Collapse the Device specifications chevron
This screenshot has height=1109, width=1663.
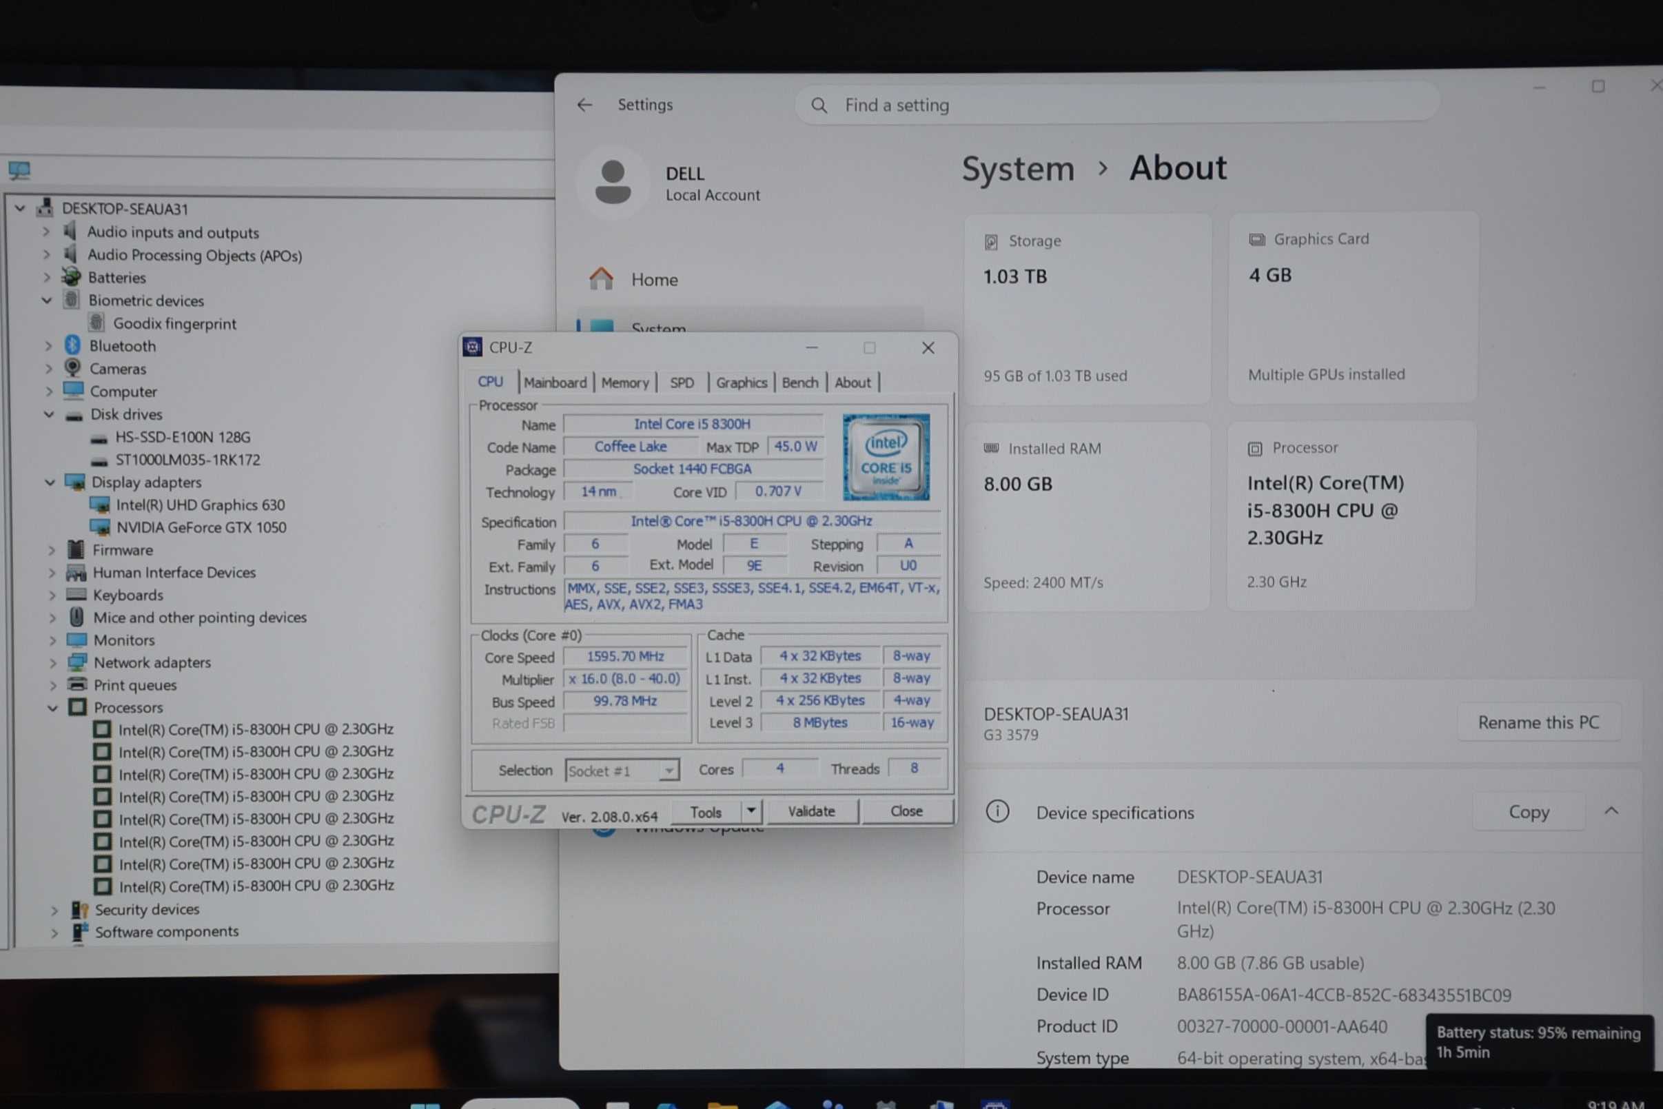[x=1611, y=811]
